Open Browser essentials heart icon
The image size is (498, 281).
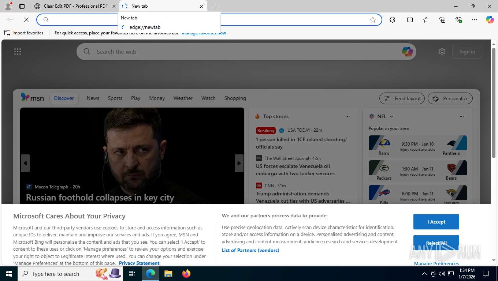tap(458, 20)
